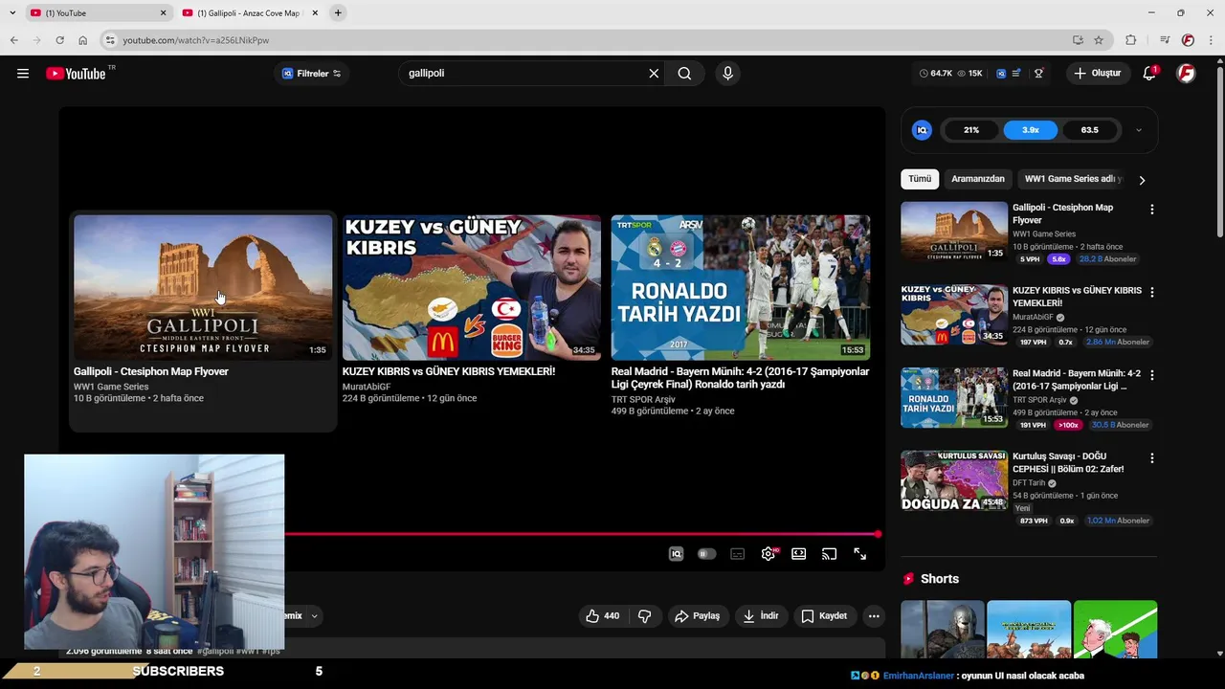Viewport: 1225px width, 689px height.
Task: Switch to Gallipoli Anzac Cove tab
Action: click(x=249, y=13)
